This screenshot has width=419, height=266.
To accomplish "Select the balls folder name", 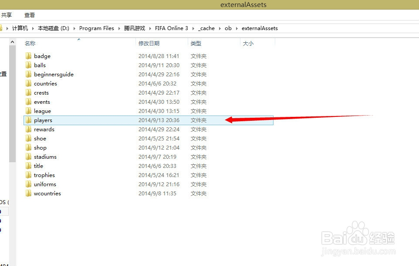I will [x=40, y=65].
